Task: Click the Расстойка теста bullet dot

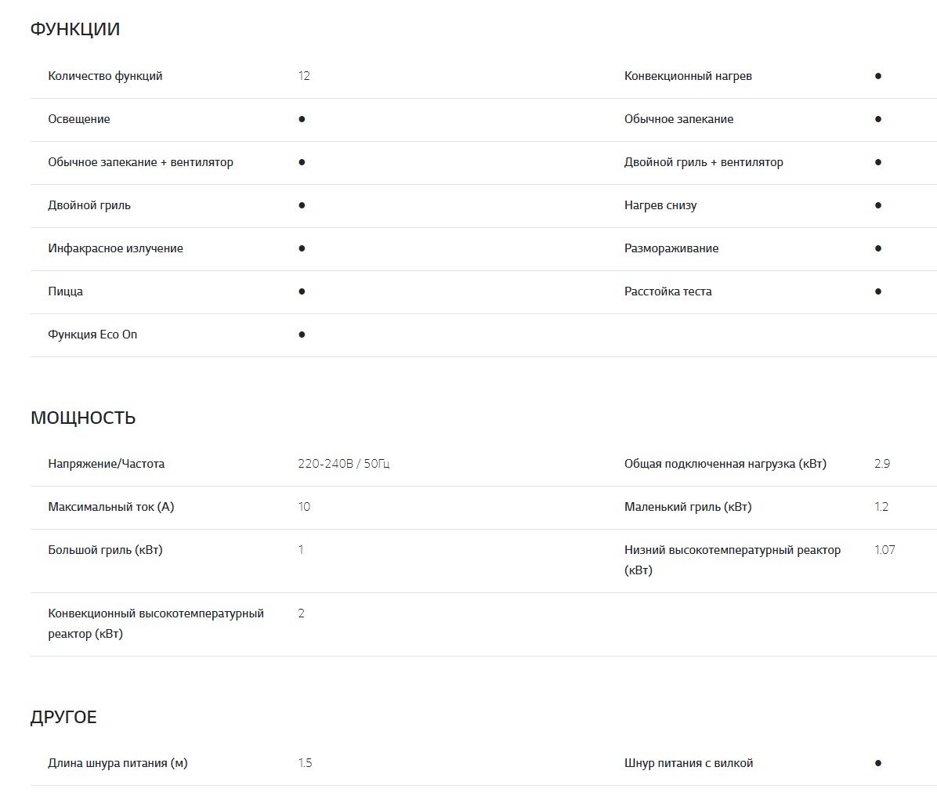Action: (877, 291)
